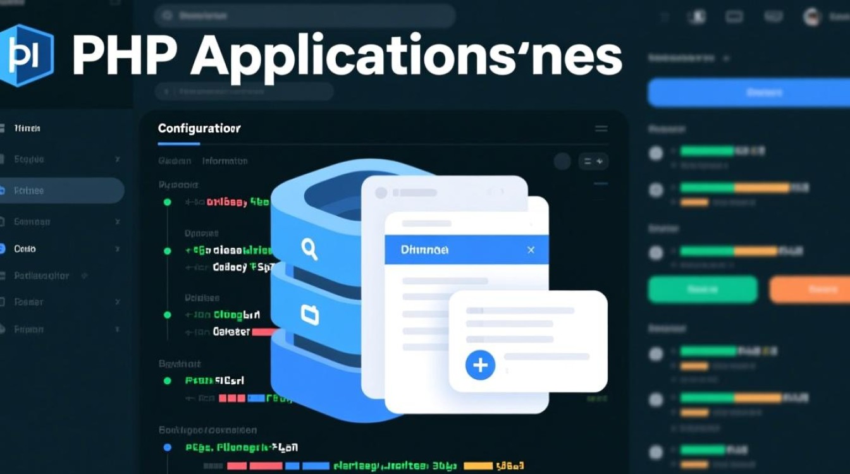Open the user avatar in the top right
The image size is (850, 474).
[x=811, y=17]
